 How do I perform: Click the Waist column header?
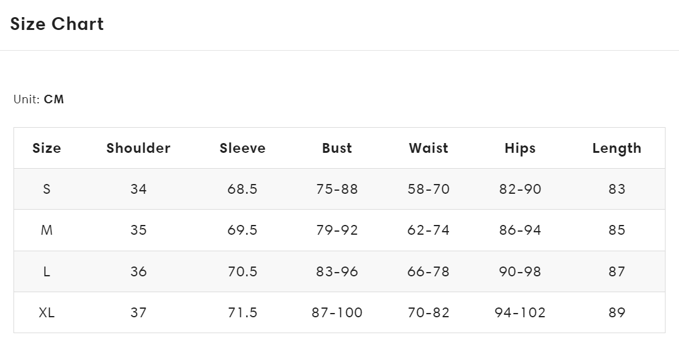(x=429, y=149)
